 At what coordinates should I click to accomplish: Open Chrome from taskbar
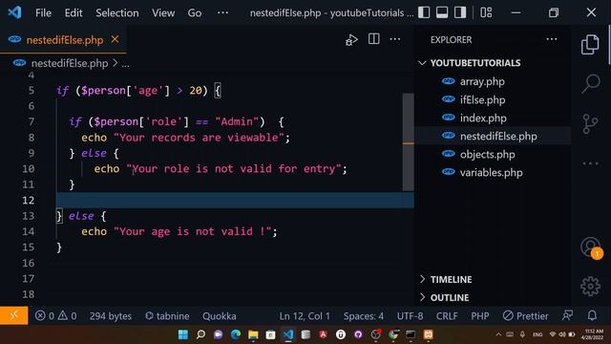(x=393, y=334)
